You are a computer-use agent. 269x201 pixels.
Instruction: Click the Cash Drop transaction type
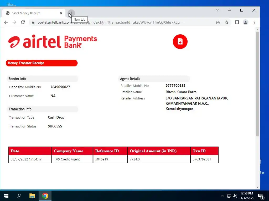tap(56, 118)
